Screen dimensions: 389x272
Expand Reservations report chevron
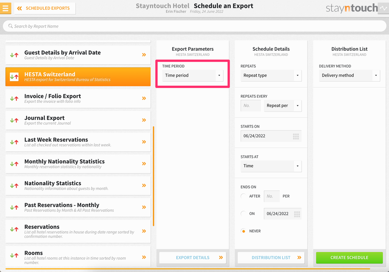(x=144, y=231)
